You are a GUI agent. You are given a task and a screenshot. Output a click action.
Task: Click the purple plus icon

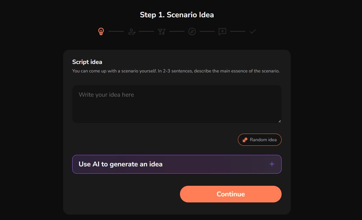tap(272, 164)
